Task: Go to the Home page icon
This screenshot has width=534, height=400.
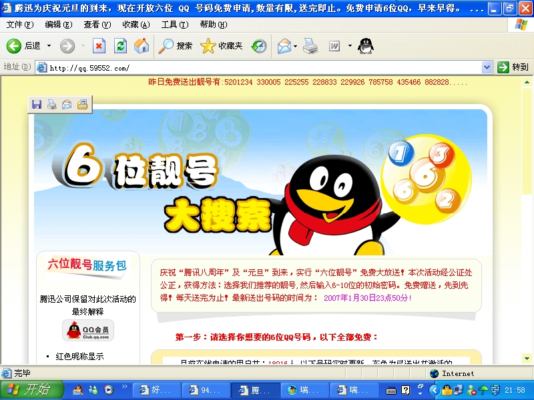Action: [x=142, y=46]
